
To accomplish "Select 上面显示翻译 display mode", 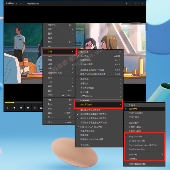I will pyautogui.click(x=144, y=127).
